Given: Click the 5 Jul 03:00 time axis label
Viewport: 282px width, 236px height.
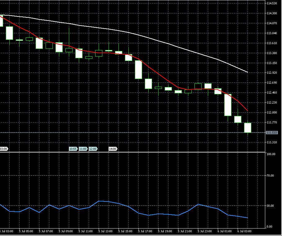Looking at the screenshot, I should click(7, 231).
